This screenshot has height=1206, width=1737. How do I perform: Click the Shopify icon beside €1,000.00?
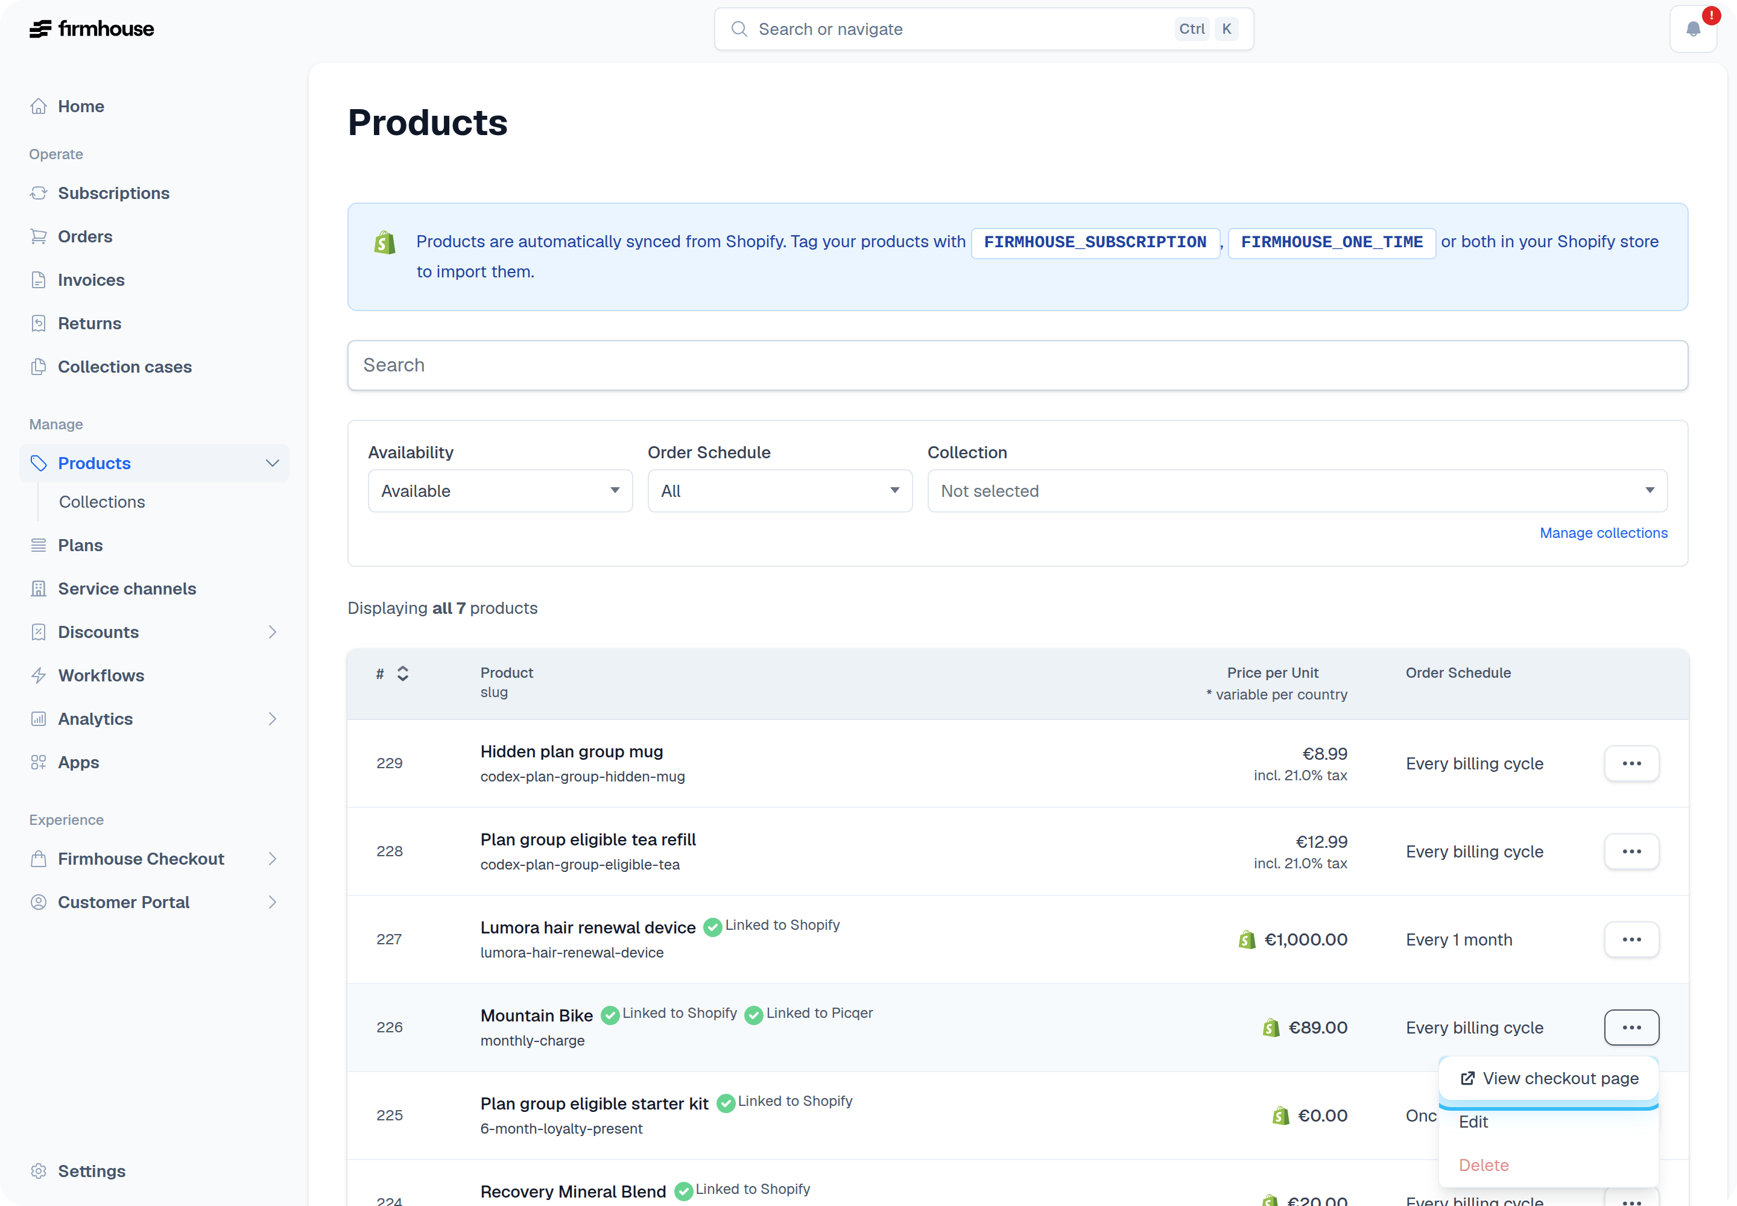pyautogui.click(x=1247, y=939)
